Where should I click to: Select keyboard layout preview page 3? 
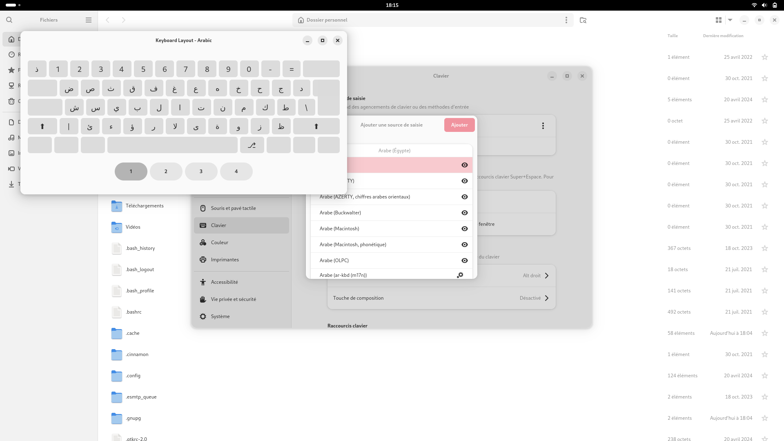(201, 171)
